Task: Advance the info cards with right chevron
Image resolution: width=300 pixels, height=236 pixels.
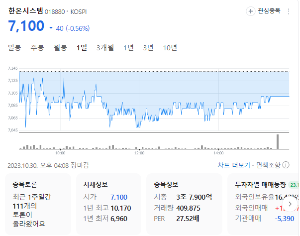Action: pyautogui.click(x=290, y=204)
